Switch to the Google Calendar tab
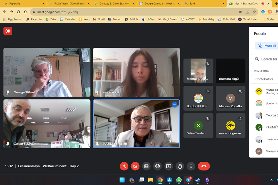Image resolution: width=278 pixels, height=185 pixels. 159,4
